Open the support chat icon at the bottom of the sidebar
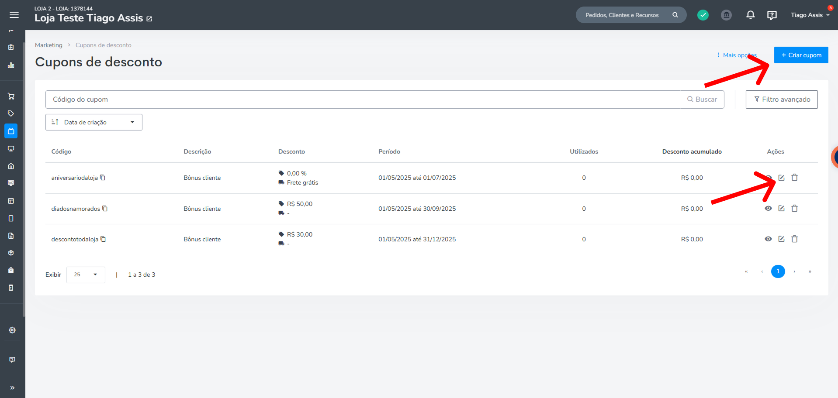This screenshot has width=838, height=398. (12, 360)
